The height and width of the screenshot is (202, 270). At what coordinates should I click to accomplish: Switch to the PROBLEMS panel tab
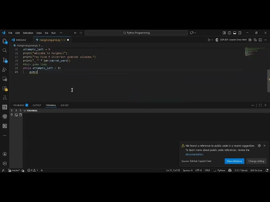(x=19, y=105)
